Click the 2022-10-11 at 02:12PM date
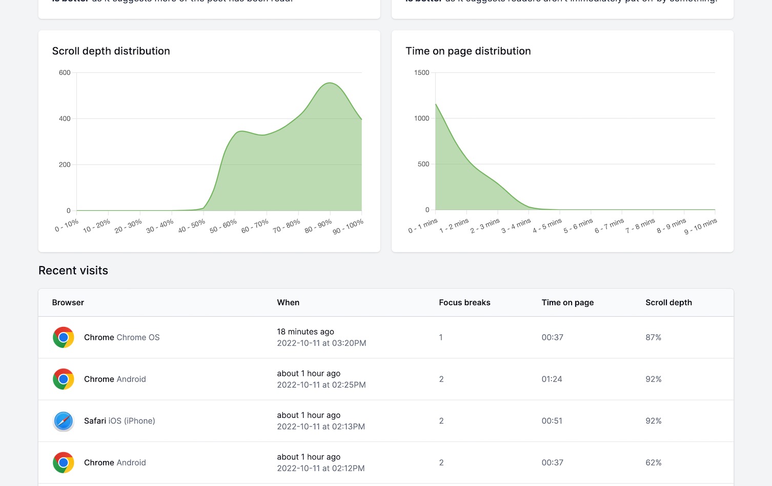 [321, 468]
